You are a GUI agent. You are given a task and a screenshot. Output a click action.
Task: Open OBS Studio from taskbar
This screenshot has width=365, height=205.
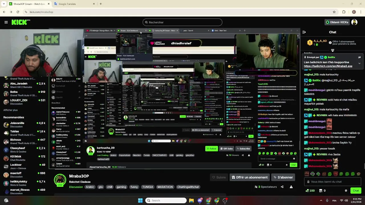[x=225, y=200]
